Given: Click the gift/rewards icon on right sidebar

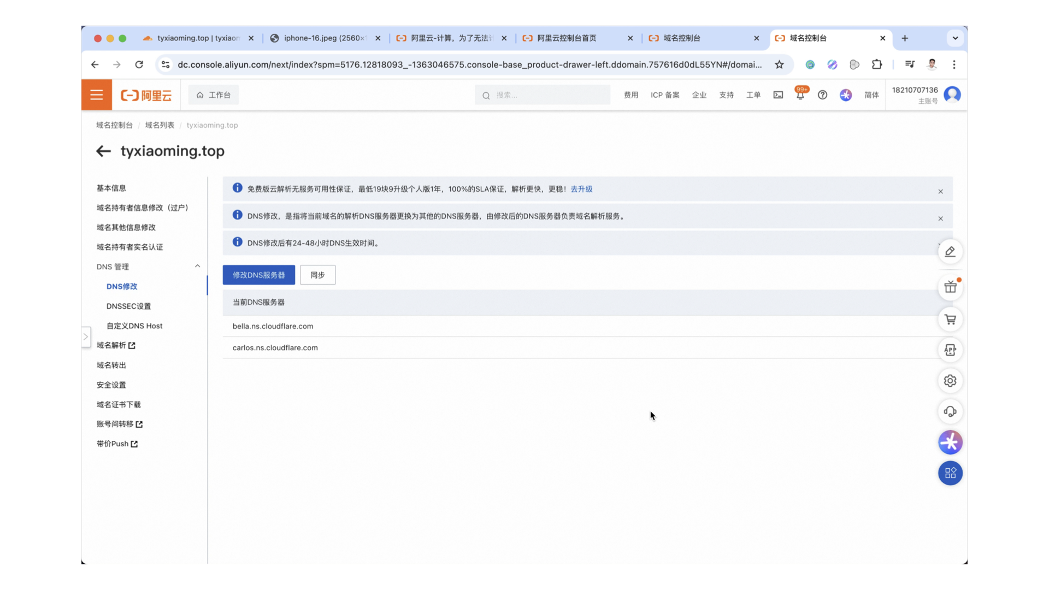Looking at the screenshot, I should pyautogui.click(x=950, y=287).
